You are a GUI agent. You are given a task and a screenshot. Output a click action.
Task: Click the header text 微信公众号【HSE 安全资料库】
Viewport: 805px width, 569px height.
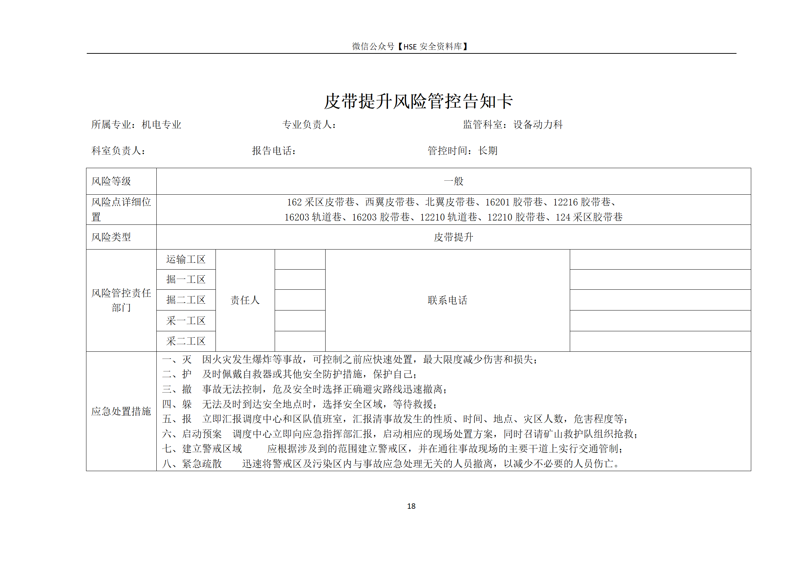(410, 47)
